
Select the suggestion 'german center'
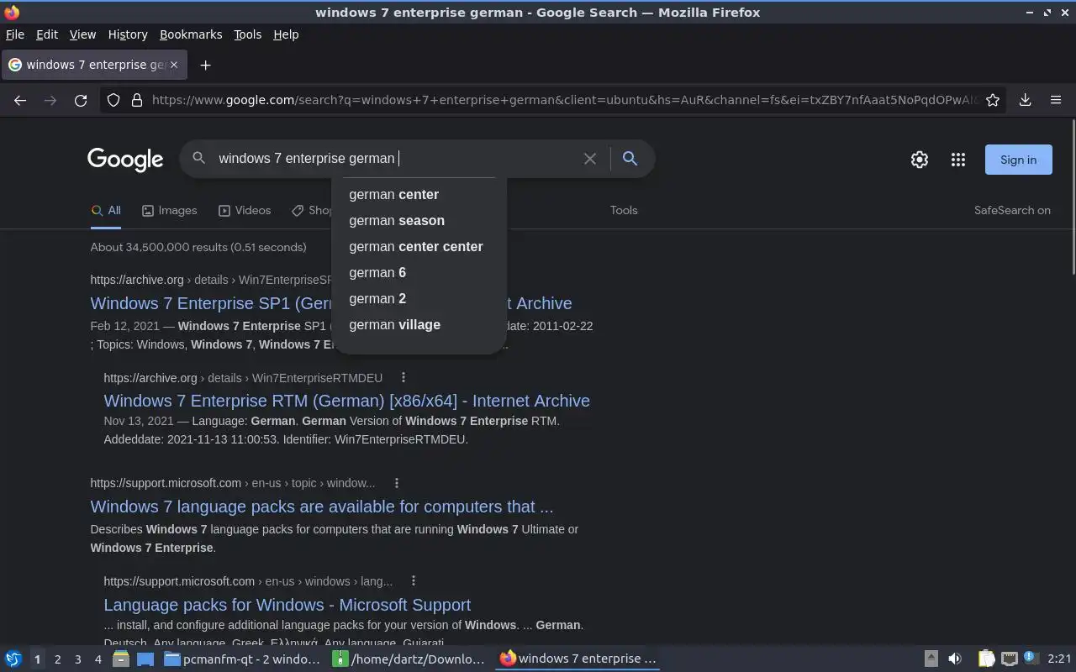coord(419,194)
